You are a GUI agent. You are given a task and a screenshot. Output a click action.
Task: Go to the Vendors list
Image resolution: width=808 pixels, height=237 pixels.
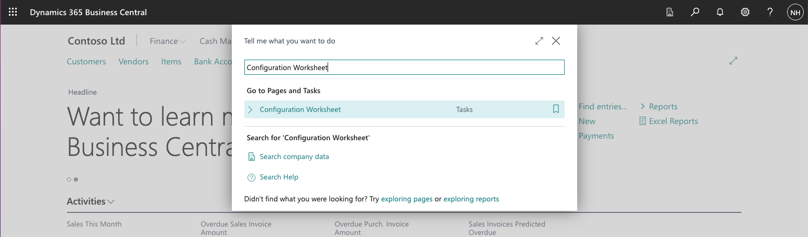133,62
